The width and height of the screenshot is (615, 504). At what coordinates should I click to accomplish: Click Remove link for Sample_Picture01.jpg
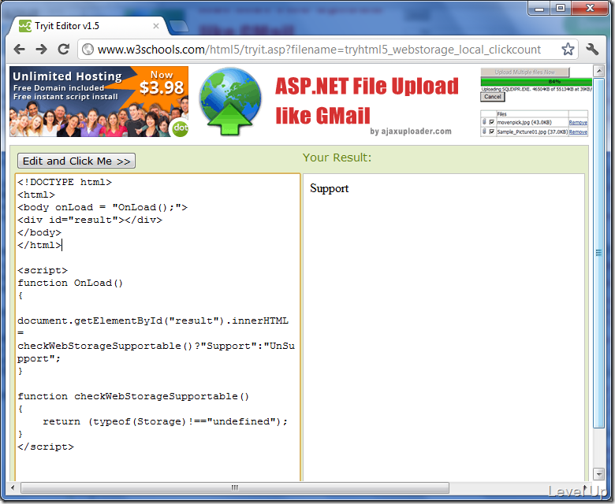[578, 132]
